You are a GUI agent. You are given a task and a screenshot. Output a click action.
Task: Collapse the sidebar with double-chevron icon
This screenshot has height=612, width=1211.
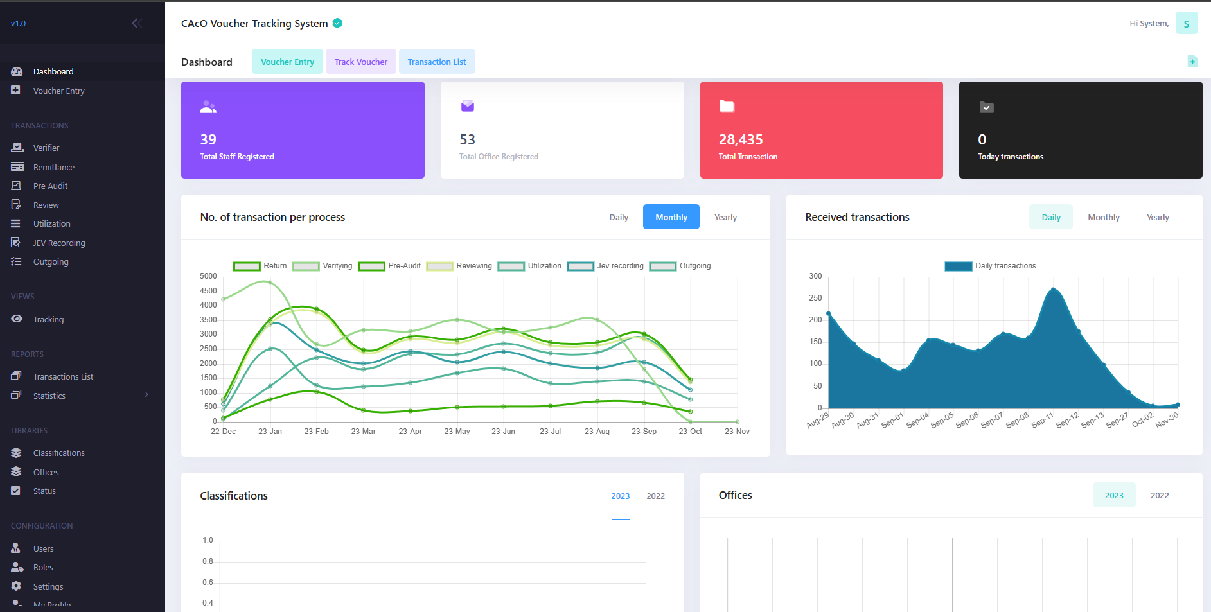click(136, 24)
